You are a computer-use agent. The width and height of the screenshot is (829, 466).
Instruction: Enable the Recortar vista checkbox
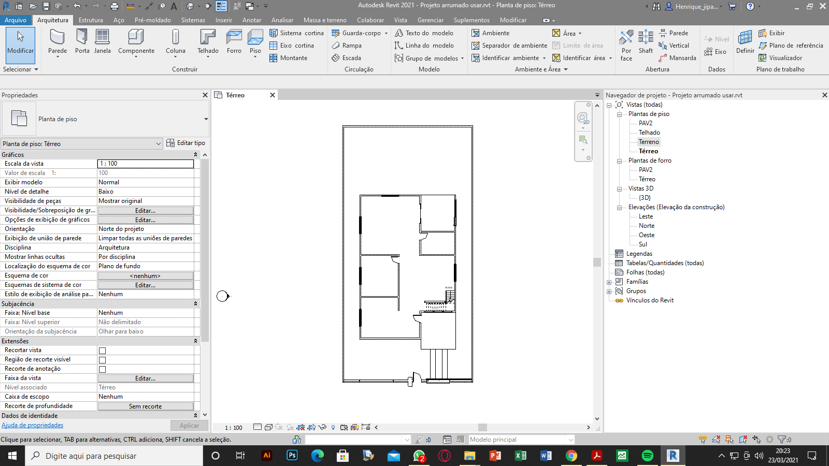coord(102,351)
